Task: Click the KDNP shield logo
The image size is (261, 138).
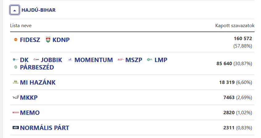Action: [48, 40]
